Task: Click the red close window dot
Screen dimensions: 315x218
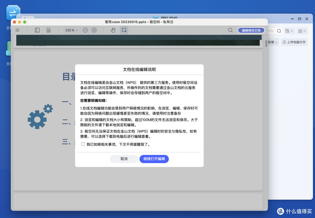Action: (15, 22)
